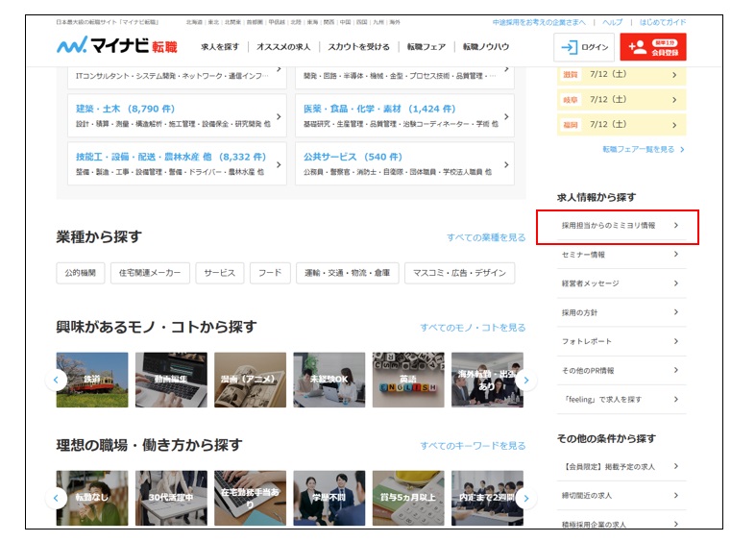
Task: Show previous items in 興味があるモノ carousel
Action: pyautogui.click(x=56, y=380)
